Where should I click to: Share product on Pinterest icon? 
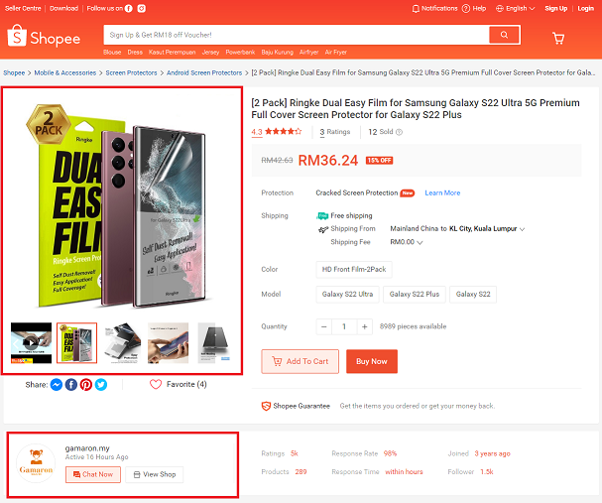point(86,384)
